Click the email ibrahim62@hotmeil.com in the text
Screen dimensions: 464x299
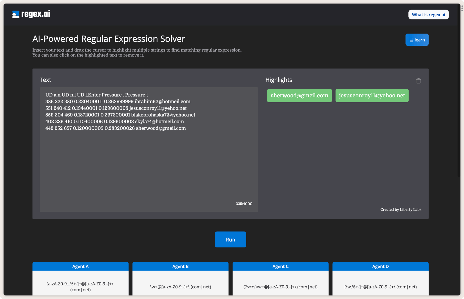point(162,101)
